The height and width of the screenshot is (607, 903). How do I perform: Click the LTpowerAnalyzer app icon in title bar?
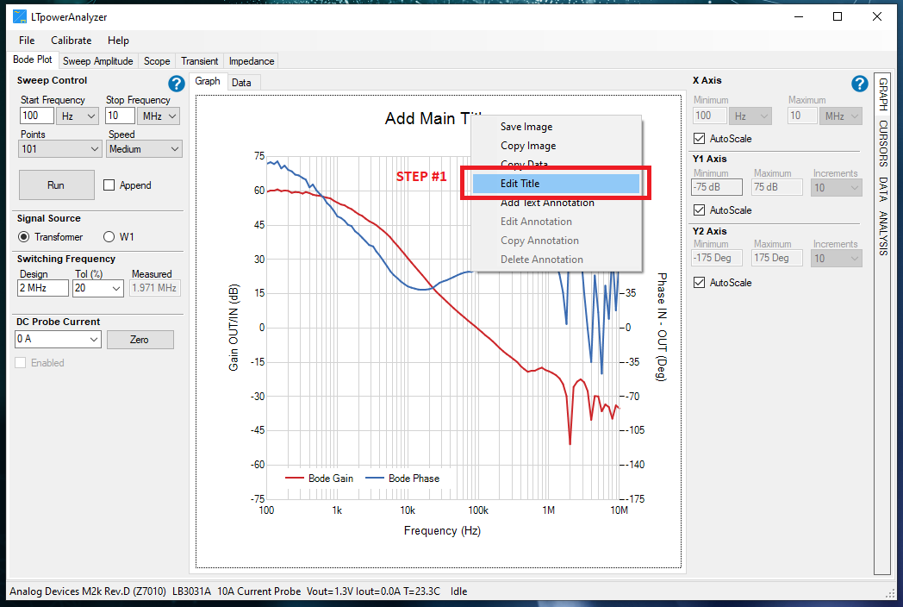point(19,16)
